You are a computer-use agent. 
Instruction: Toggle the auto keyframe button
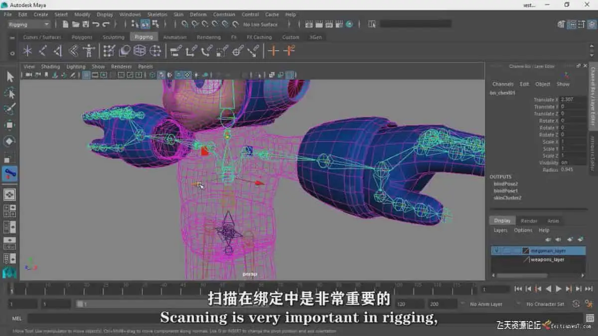576,304
